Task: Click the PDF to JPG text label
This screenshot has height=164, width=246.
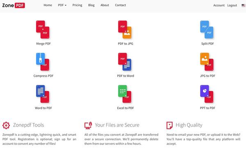Action: click(125, 43)
